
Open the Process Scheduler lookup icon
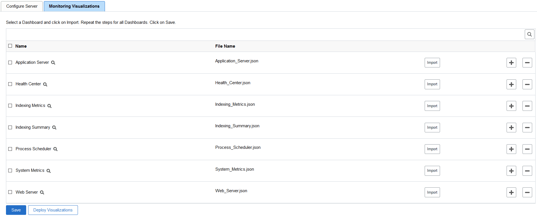point(56,149)
